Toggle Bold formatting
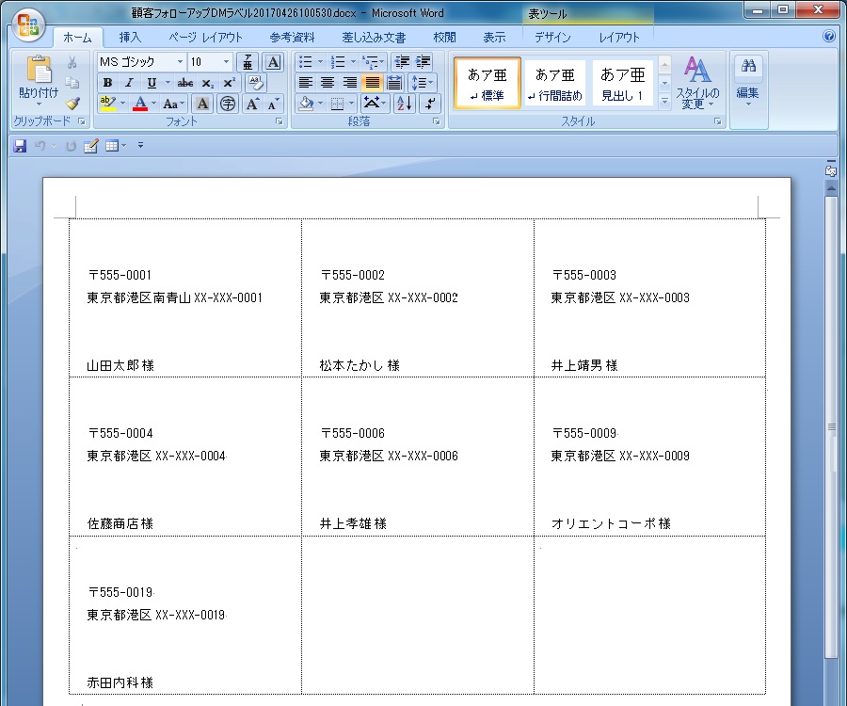Screen dimensions: 847x706 point(107,83)
